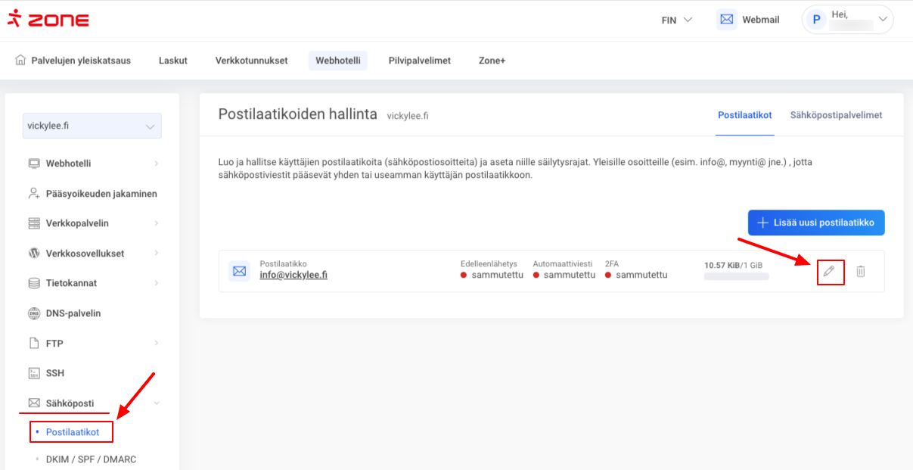Collapse the Sähköposti sidebar section

pos(70,403)
